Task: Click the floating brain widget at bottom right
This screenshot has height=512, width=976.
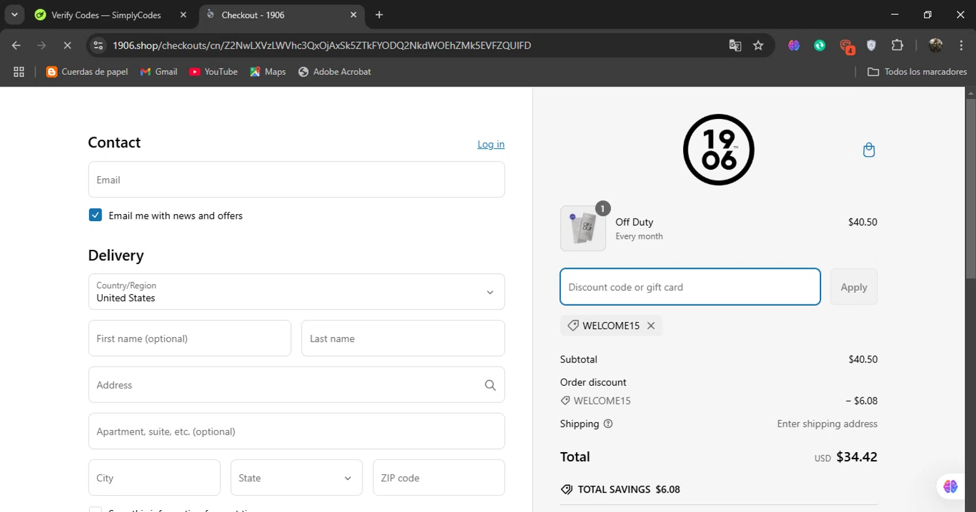Action: pos(951,487)
